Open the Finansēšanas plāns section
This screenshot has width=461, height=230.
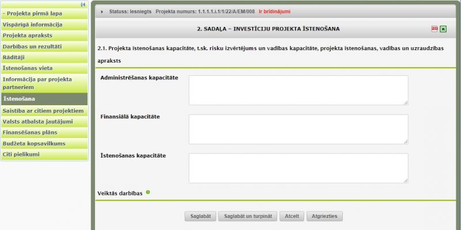pyautogui.click(x=44, y=132)
